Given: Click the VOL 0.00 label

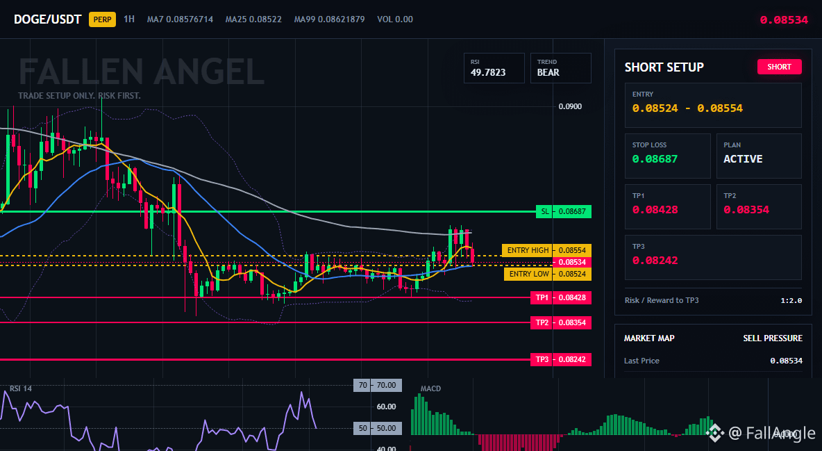Looking at the screenshot, I should (x=395, y=19).
